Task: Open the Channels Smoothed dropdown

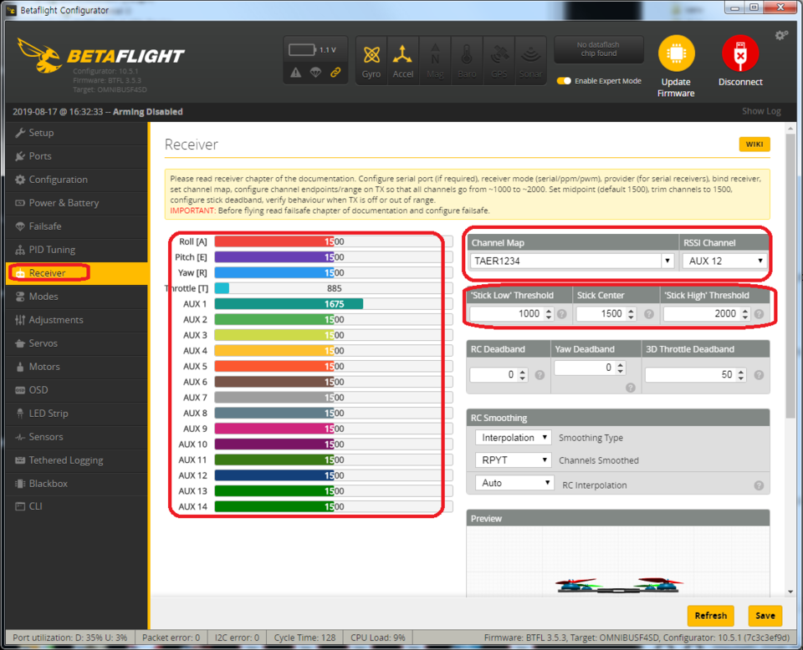Action: point(513,460)
